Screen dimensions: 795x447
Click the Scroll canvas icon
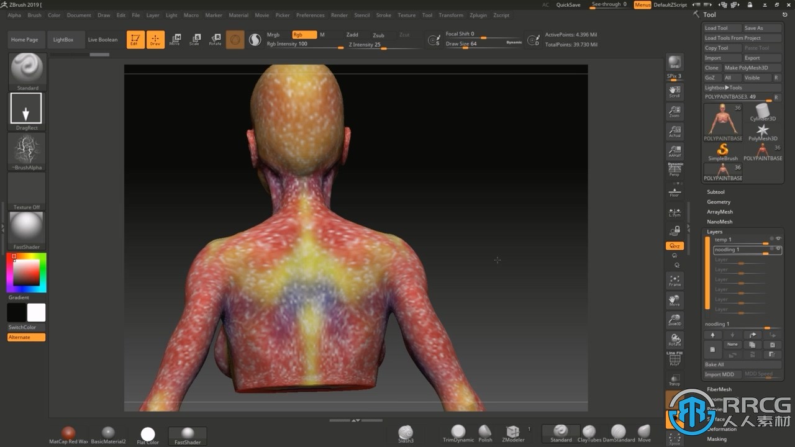(x=675, y=92)
